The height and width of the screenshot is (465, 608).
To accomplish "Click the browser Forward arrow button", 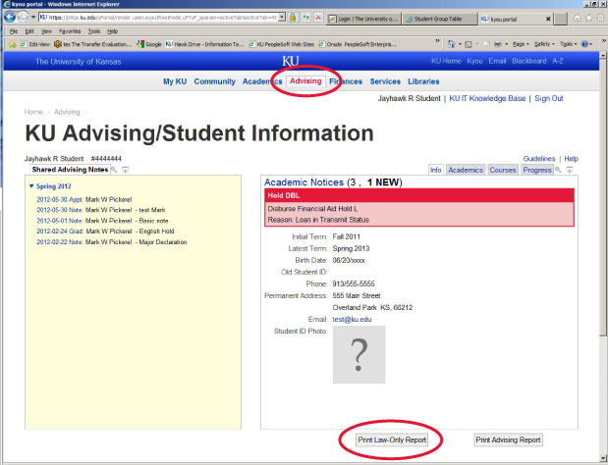I will (23, 17).
